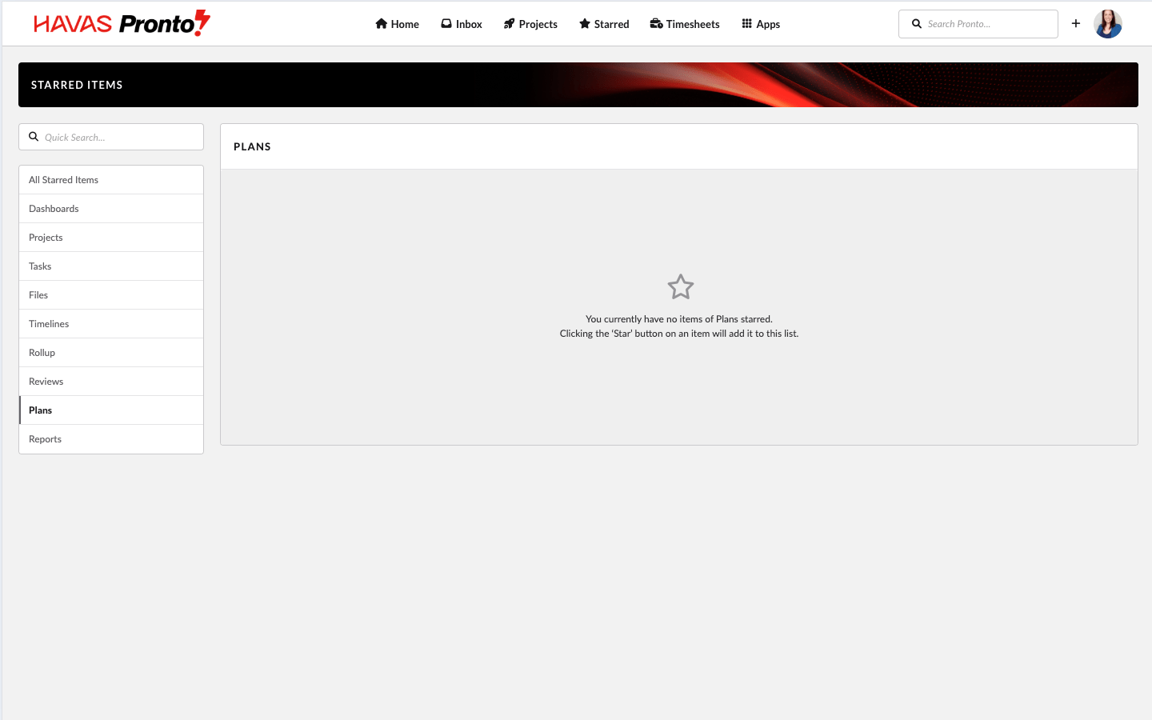1152x720 pixels.
Task: Open Projects from top navigation
Action: click(x=530, y=24)
